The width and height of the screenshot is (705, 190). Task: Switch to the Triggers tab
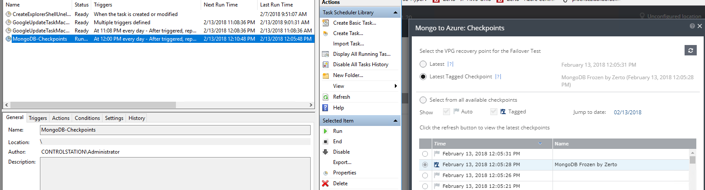(38, 118)
